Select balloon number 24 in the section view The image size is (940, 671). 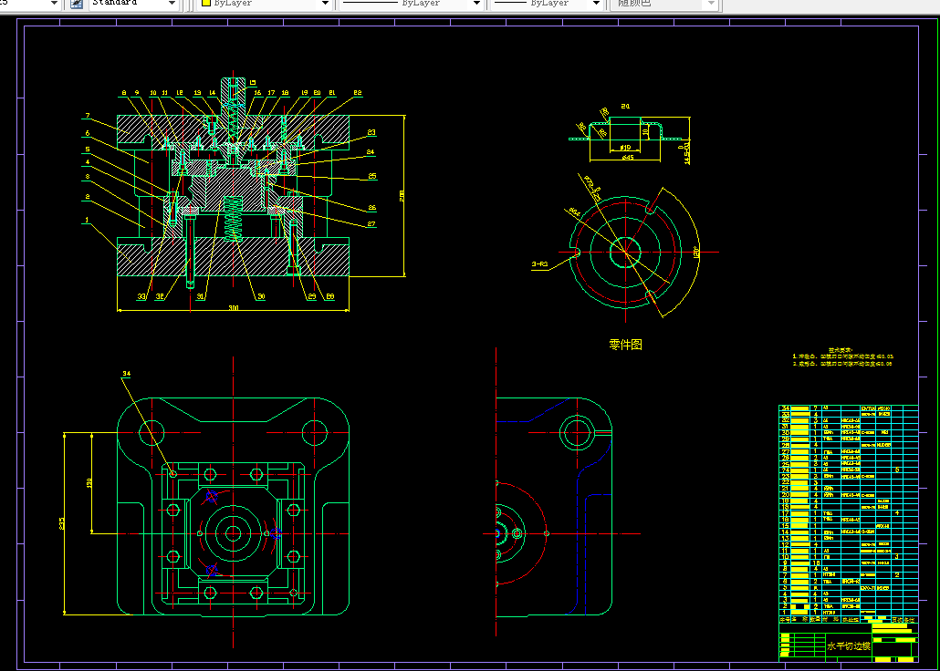coord(371,152)
